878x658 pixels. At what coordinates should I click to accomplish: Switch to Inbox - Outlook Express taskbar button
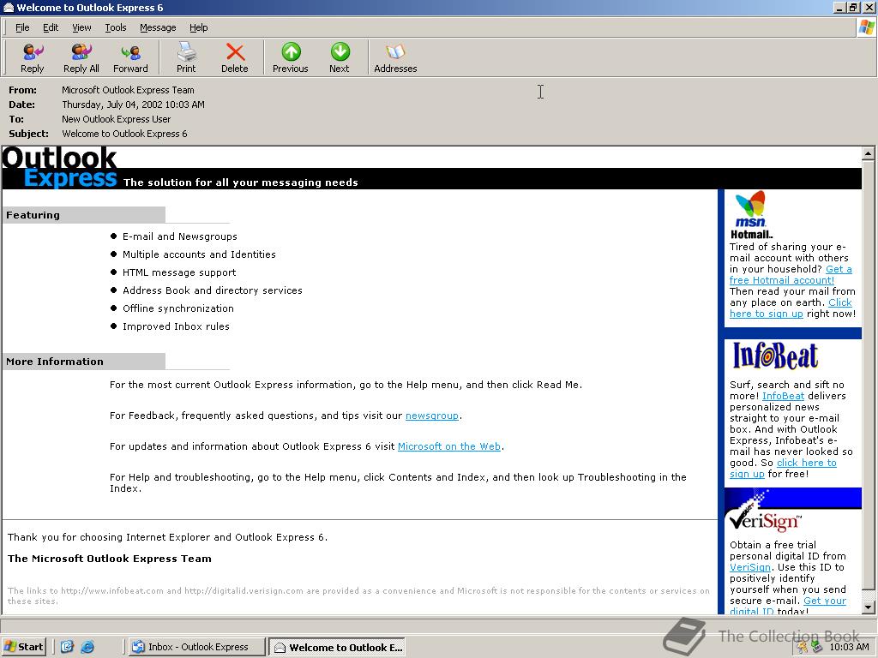pos(197,647)
